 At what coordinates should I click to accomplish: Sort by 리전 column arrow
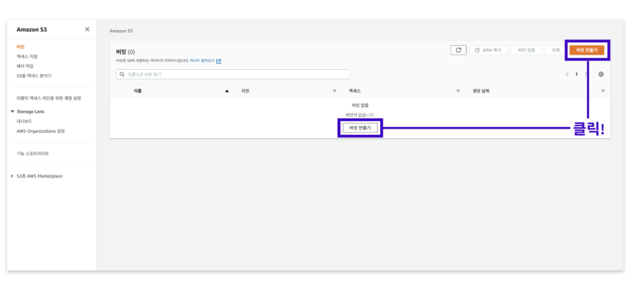[334, 91]
